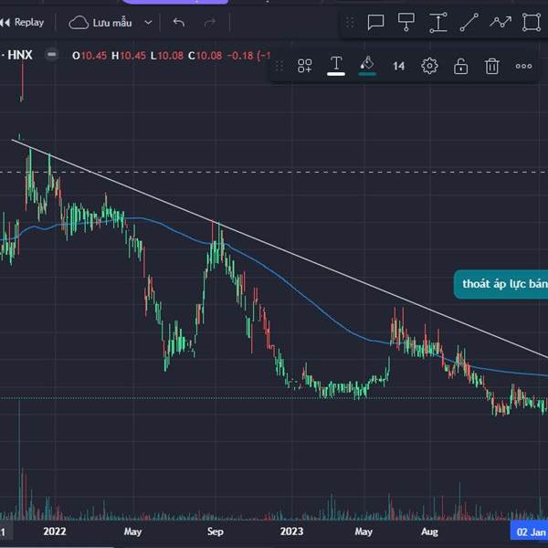The height and width of the screenshot is (548, 548).
Task: Open the font size 14 dropdown
Action: tap(398, 66)
